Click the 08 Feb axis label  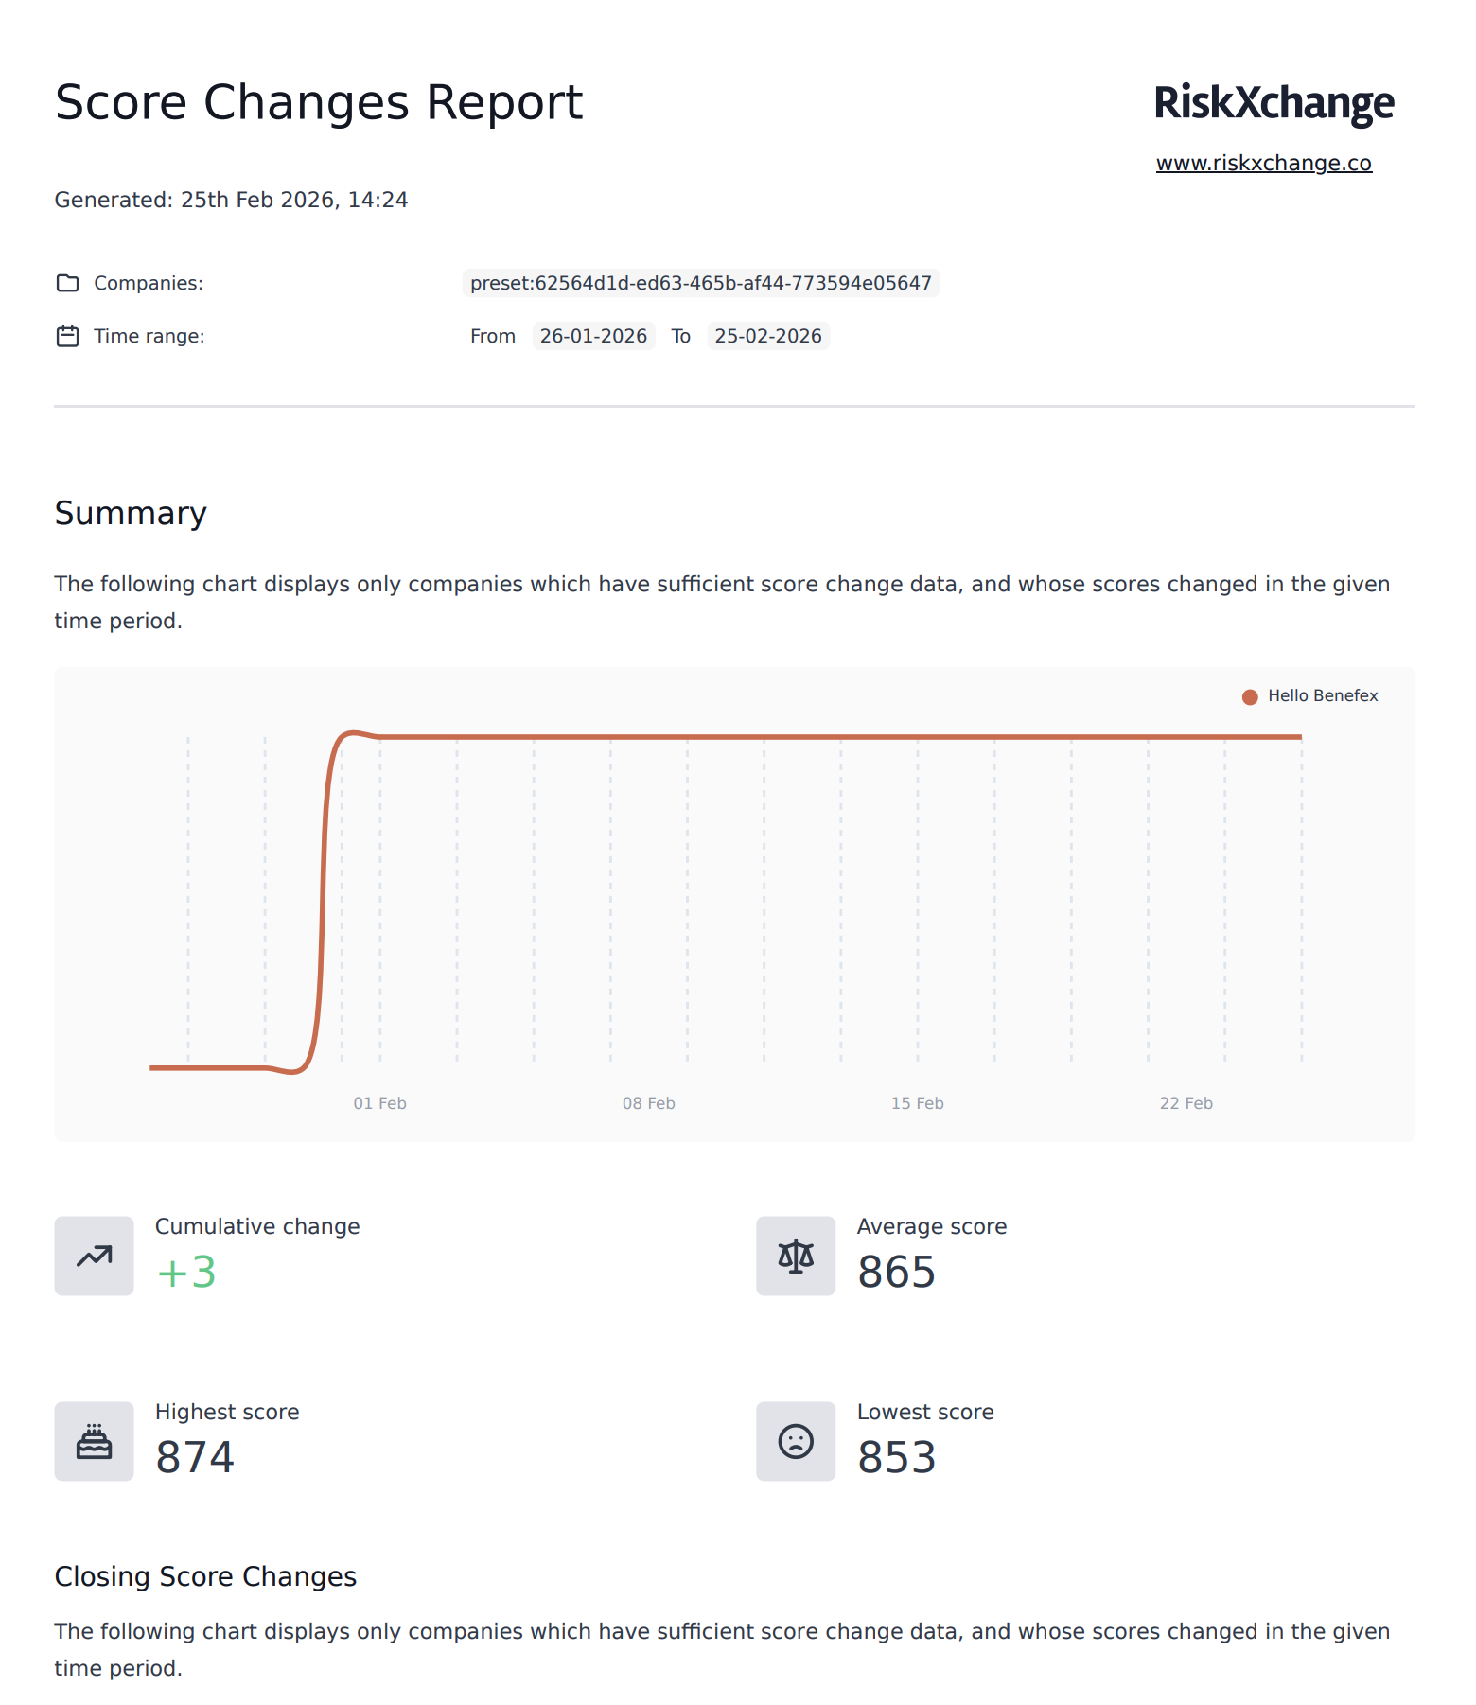pyautogui.click(x=648, y=1103)
